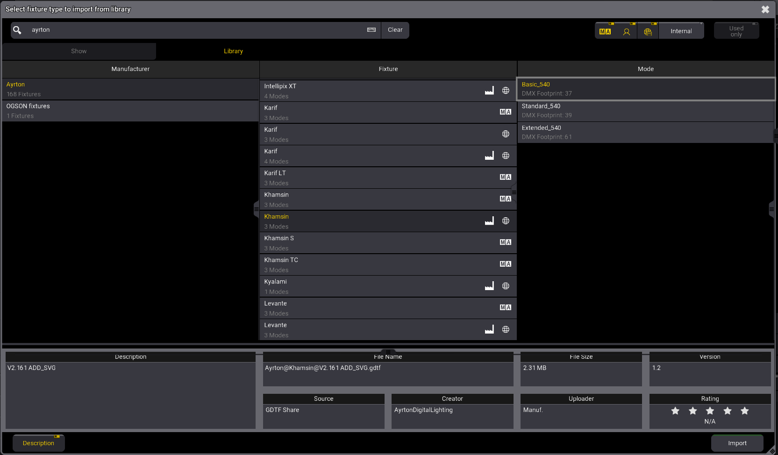The width and height of the screenshot is (778, 455).
Task: Enable the Used only filter
Action: tap(736, 31)
